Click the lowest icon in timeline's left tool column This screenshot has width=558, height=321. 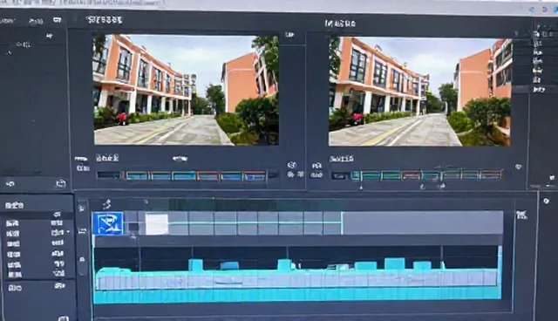(x=82, y=259)
